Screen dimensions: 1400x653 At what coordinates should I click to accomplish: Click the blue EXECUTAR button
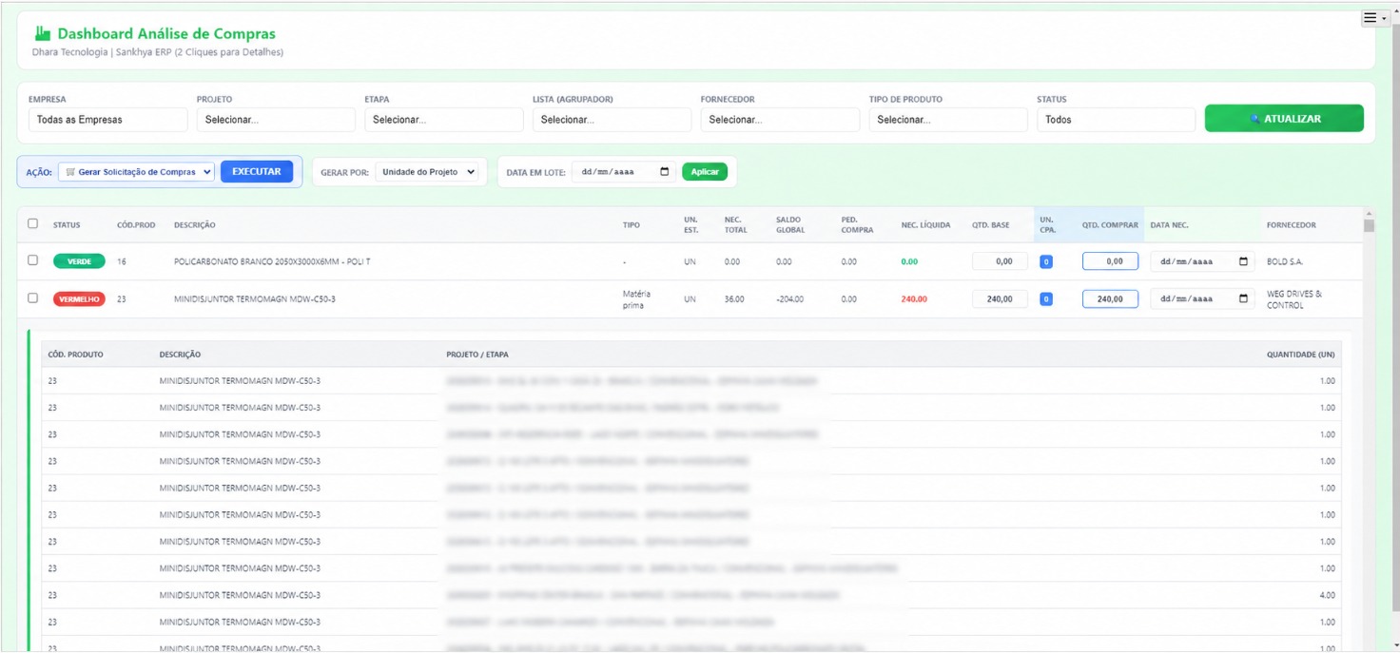click(257, 172)
